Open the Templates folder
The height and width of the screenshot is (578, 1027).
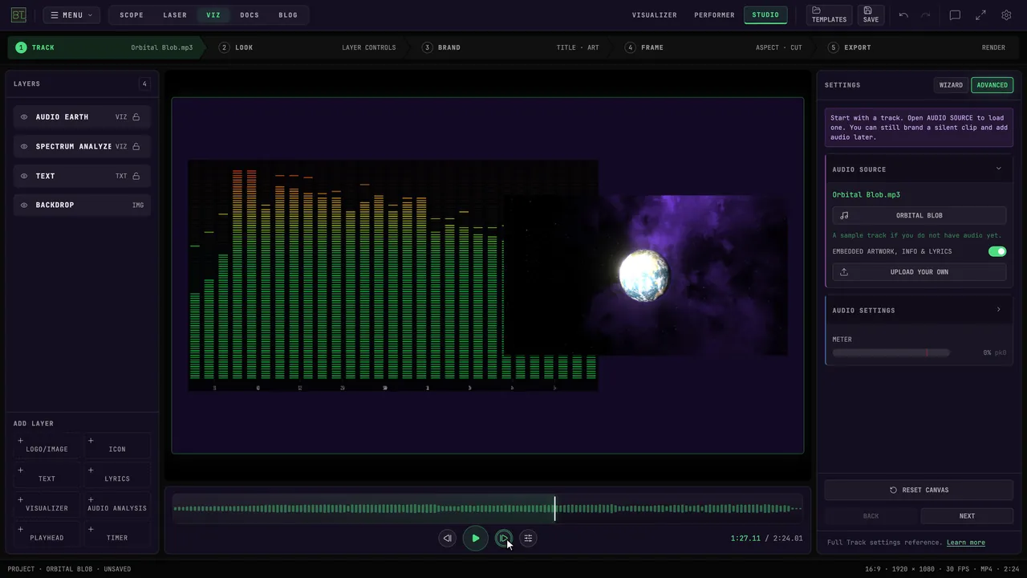click(829, 15)
